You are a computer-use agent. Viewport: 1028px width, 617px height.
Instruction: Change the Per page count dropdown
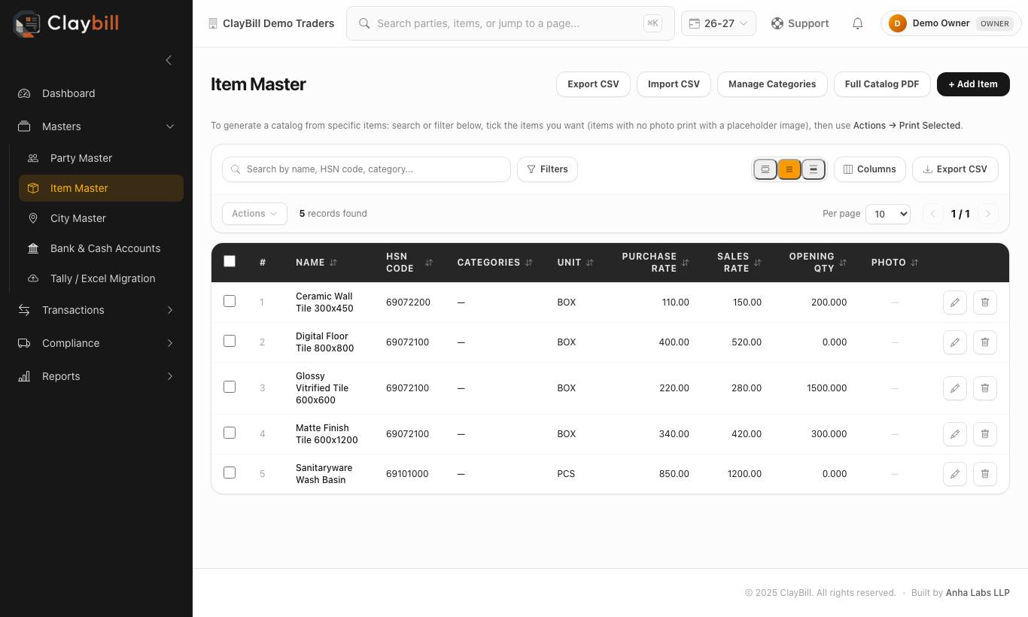(x=888, y=214)
